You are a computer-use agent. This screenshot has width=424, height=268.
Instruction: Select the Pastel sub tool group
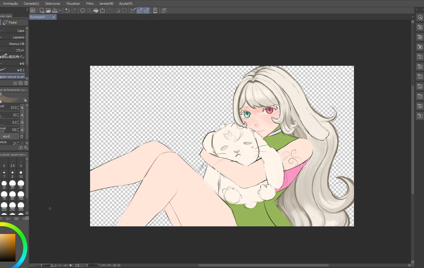15,22
